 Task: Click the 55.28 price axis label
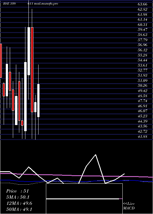tap(143, 55)
